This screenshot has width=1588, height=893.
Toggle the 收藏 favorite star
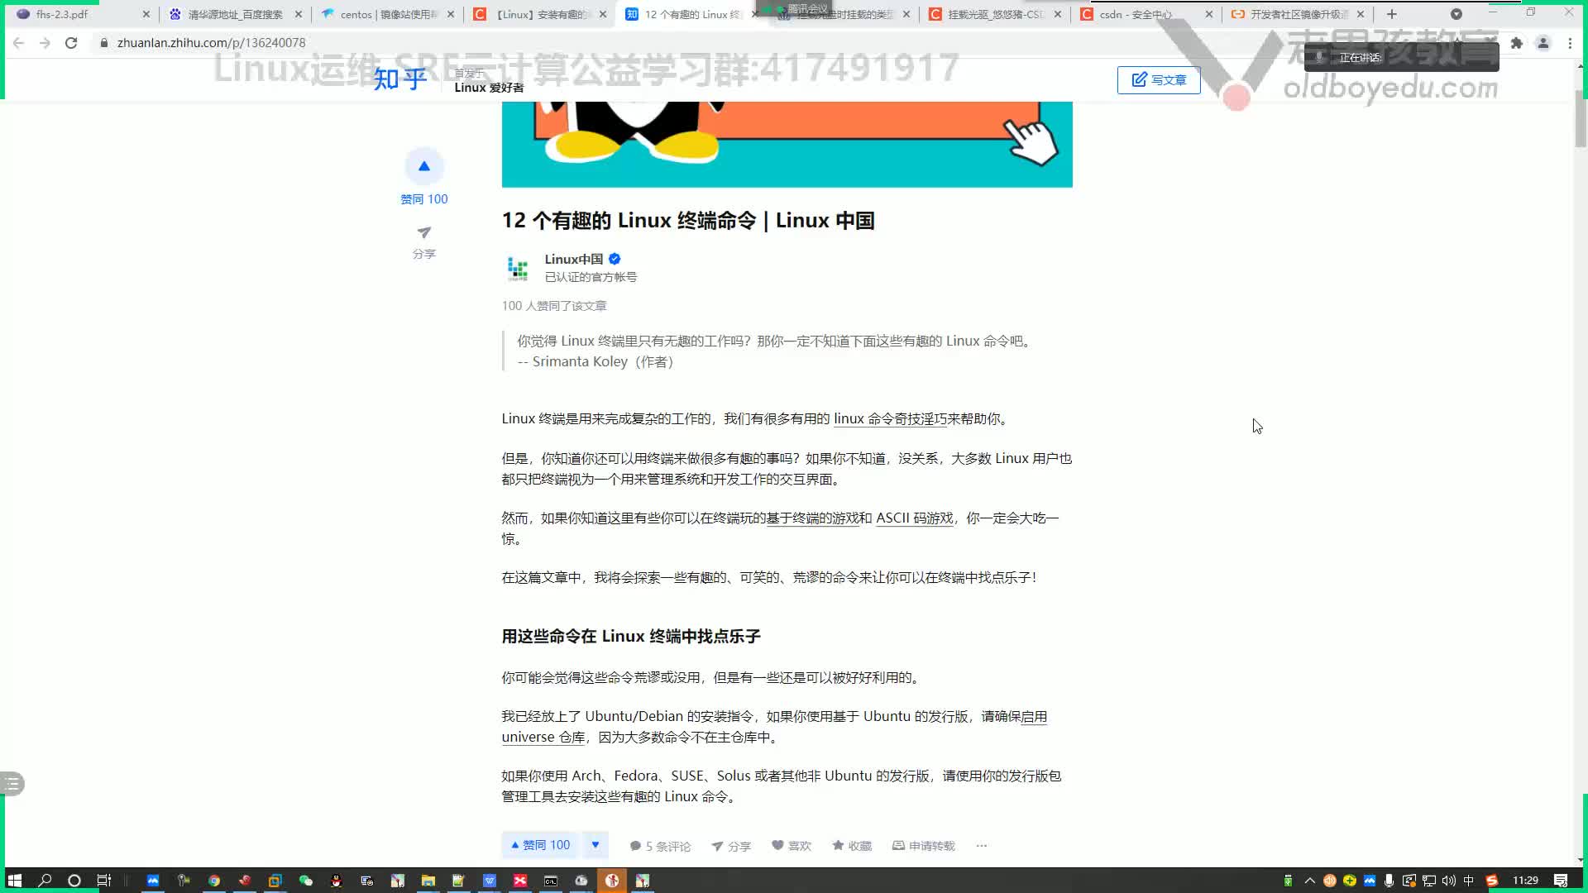point(852,846)
